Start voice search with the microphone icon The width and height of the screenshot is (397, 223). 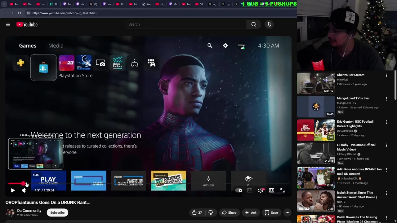(x=269, y=24)
